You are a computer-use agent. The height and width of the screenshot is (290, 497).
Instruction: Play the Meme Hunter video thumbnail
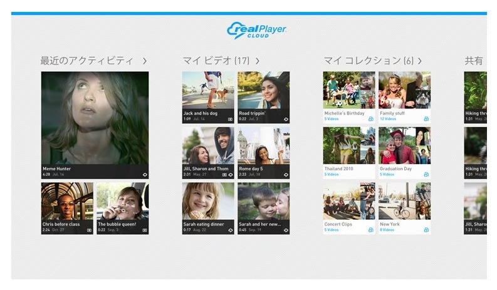tap(95, 118)
